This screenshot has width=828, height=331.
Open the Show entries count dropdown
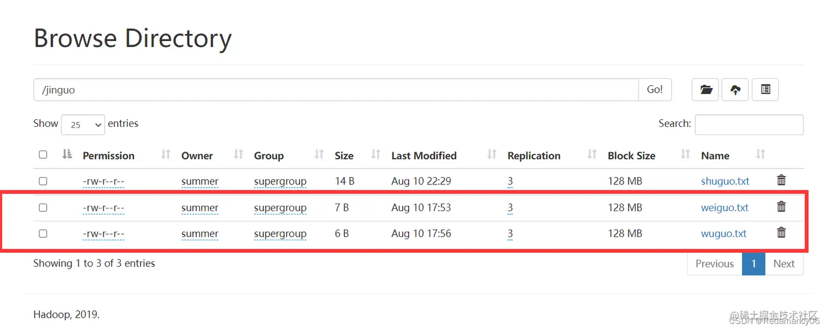pyautogui.click(x=83, y=125)
